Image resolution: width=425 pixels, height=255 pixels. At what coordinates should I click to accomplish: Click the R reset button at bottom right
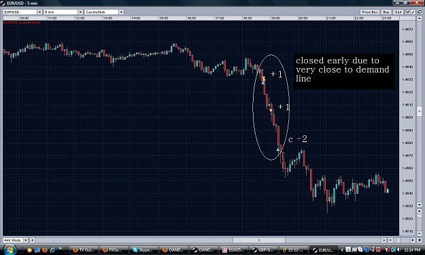(420, 240)
